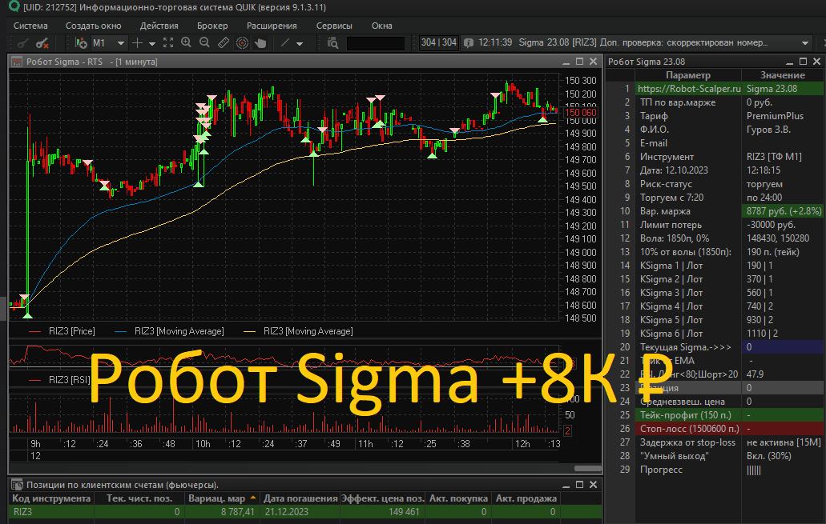The image size is (826, 524).
Task: Expand the crosshair cursor options arrow
Action: click(x=152, y=43)
